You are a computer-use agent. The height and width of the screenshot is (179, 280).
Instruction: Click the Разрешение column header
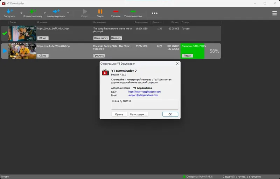tap(141, 22)
